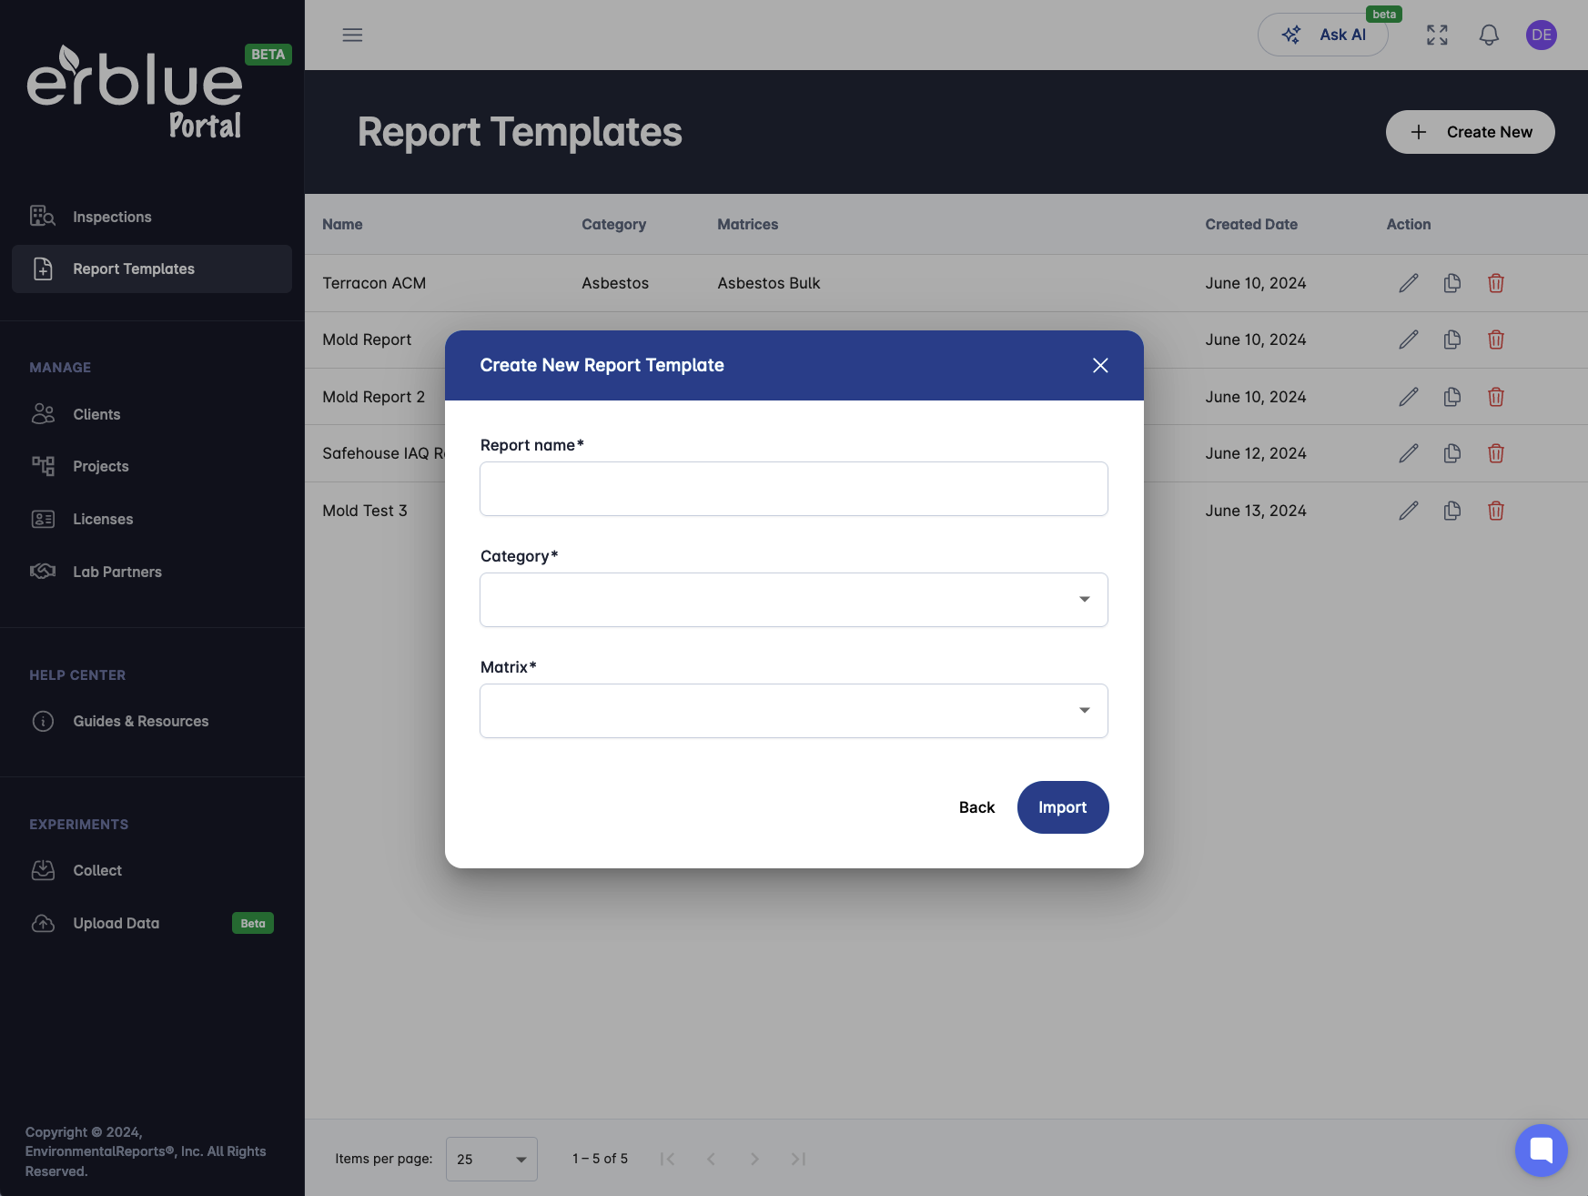Edit the Mold Report row

point(1409,340)
